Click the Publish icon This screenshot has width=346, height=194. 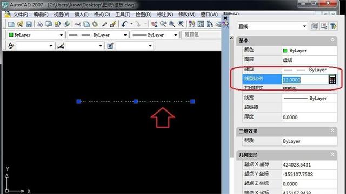point(58,24)
